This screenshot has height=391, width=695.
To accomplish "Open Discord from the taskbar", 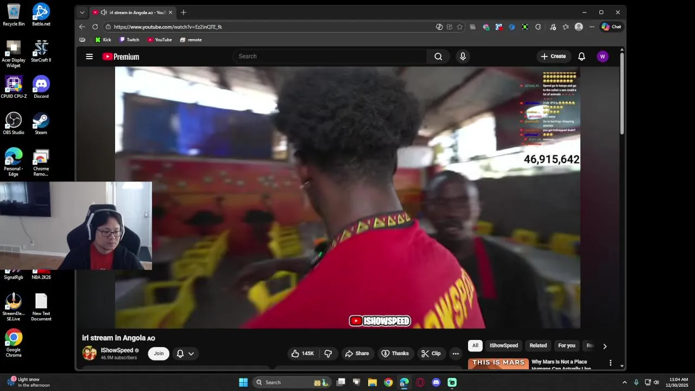I will click(x=436, y=382).
